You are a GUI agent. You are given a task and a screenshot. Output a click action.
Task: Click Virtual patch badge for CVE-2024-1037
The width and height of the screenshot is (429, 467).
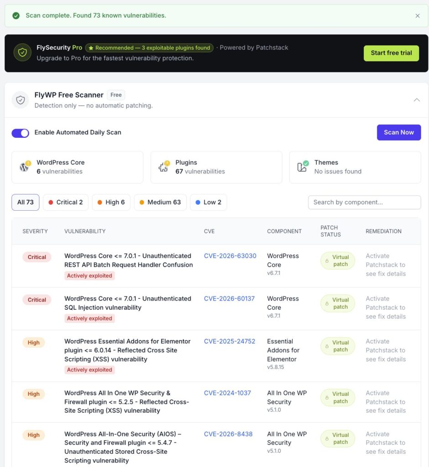tap(338, 397)
